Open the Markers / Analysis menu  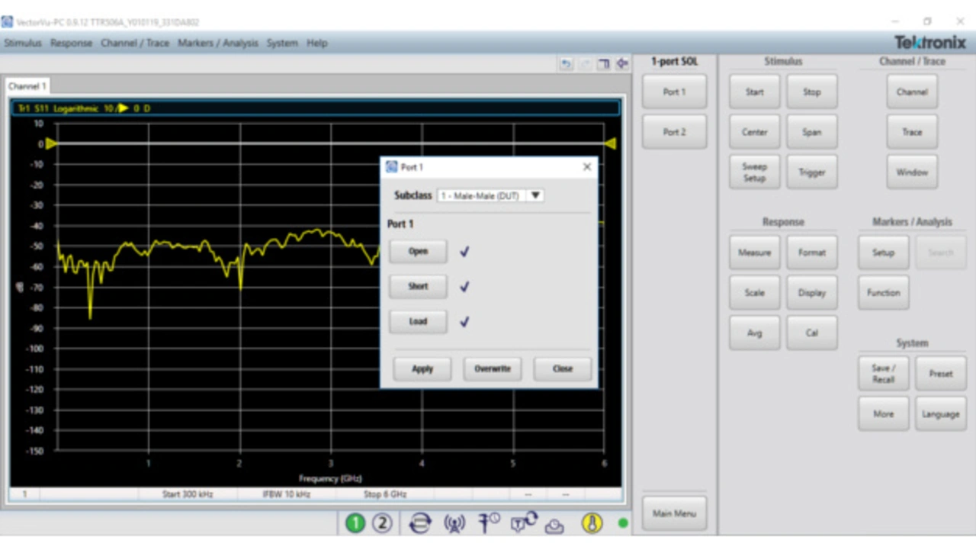217,43
